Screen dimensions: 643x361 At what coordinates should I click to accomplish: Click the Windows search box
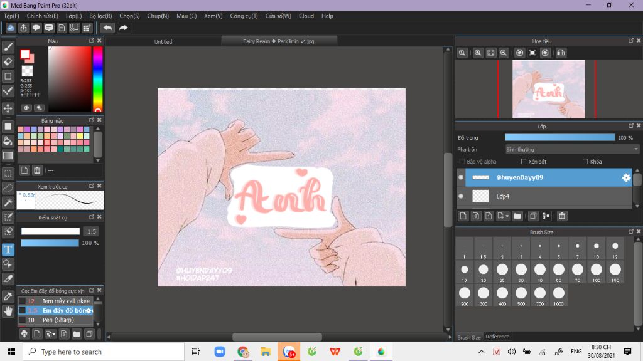104,352
